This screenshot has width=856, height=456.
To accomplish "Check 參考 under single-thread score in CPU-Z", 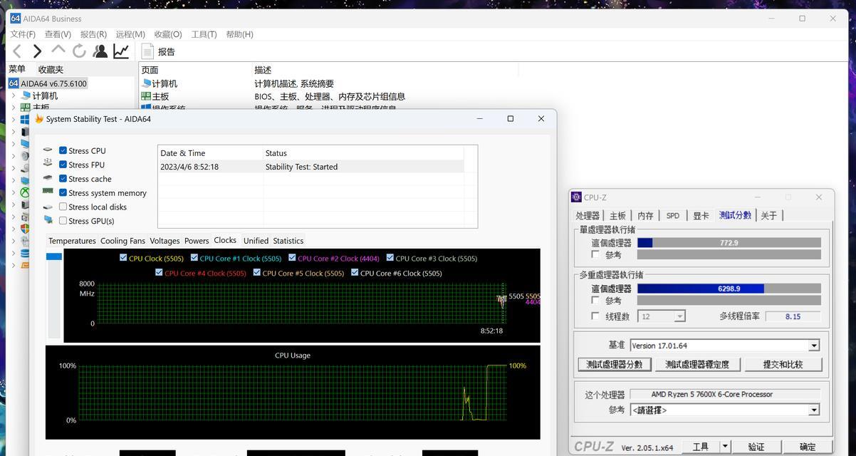I will [x=595, y=254].
